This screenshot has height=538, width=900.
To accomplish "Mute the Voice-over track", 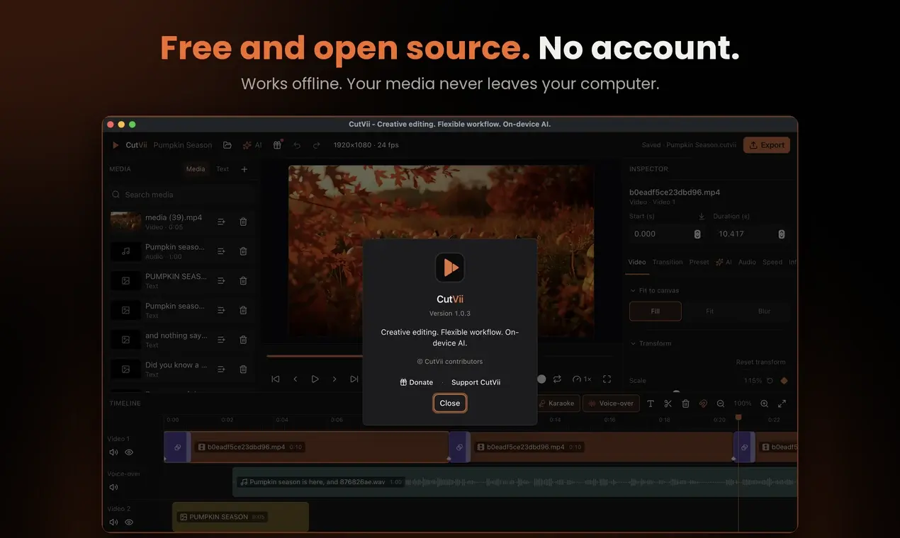I will coord(113,487).
